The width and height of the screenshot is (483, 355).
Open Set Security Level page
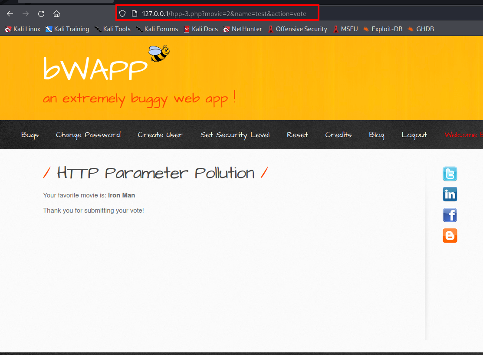(x=235, y=135)
